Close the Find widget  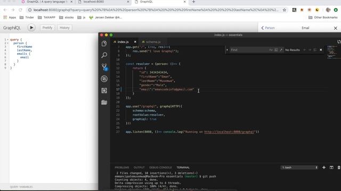(321, 50)
